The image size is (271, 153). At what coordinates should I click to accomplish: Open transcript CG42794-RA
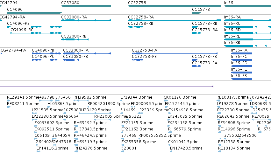click(x=12, y=17)
